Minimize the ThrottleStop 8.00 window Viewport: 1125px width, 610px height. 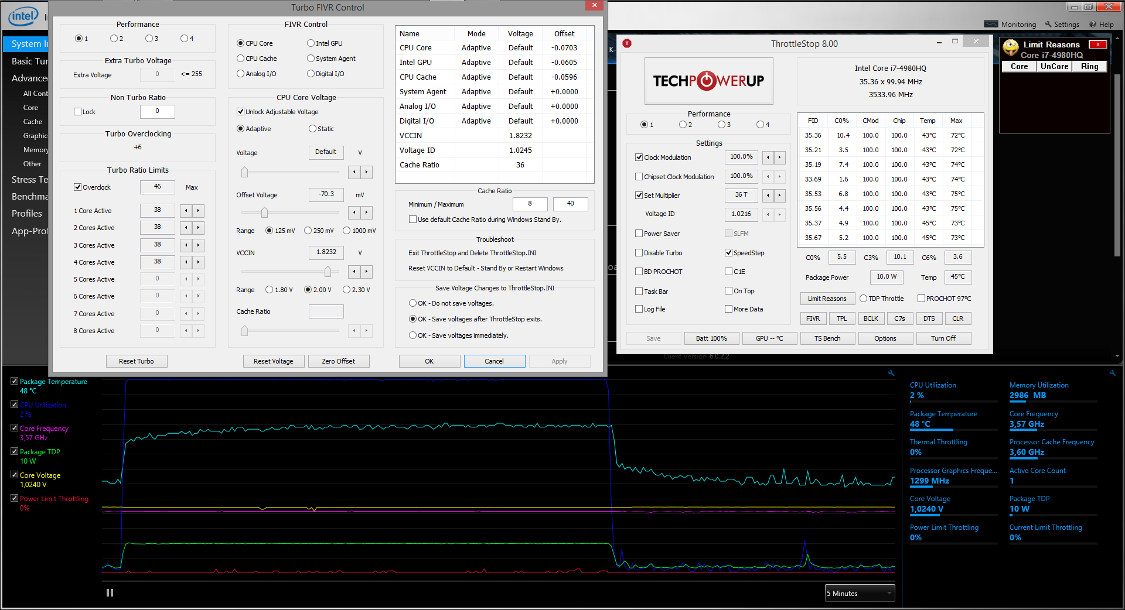pos(939,42)
